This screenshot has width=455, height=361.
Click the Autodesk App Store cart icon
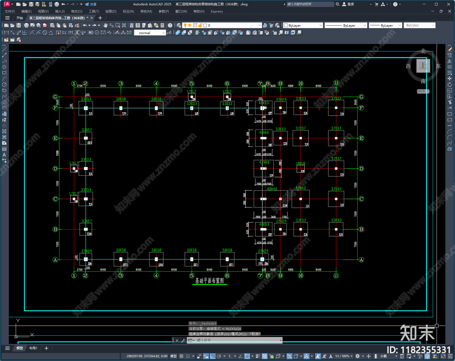pyautogui.click(x=377, y=4)
